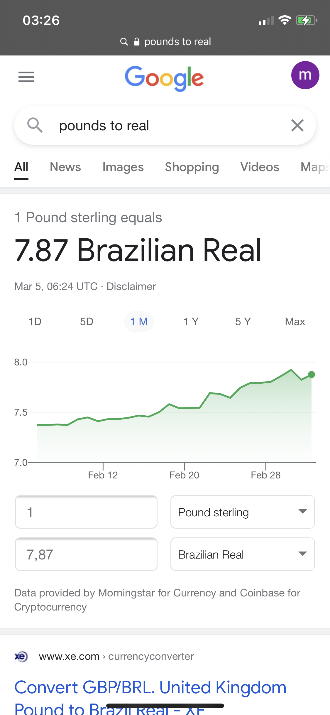The width and height of the screenshot is (330, 715).
Task: Tap the address bar search icon
Action: (x=124, y=42)
